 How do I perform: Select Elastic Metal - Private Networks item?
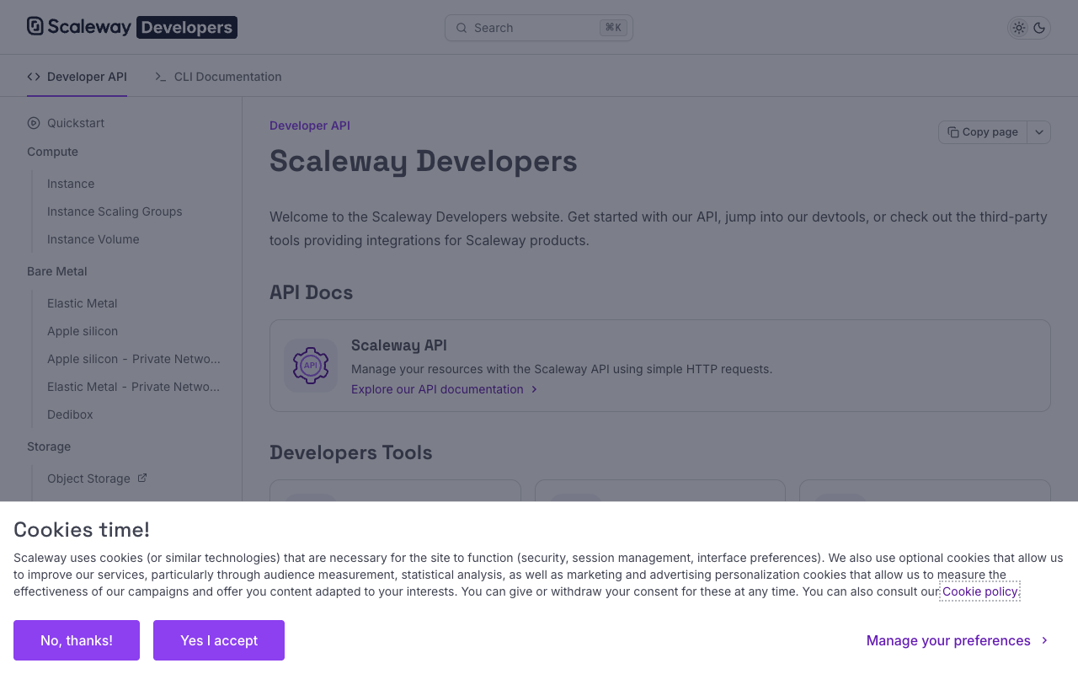click(x=134, y=387)
